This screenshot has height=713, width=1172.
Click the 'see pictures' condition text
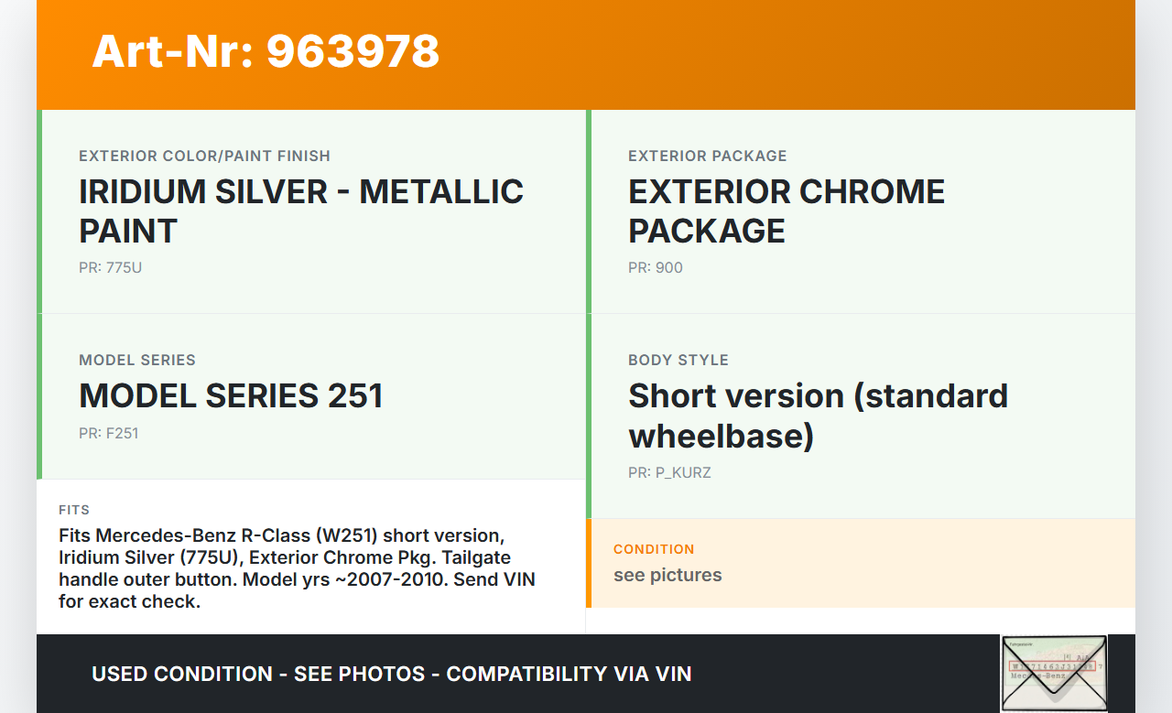point(667,575)
